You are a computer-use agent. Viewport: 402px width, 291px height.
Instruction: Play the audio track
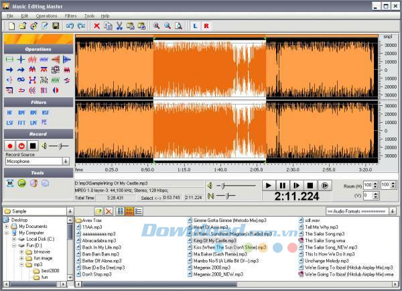pyautogui.click(x=269, y=186)
